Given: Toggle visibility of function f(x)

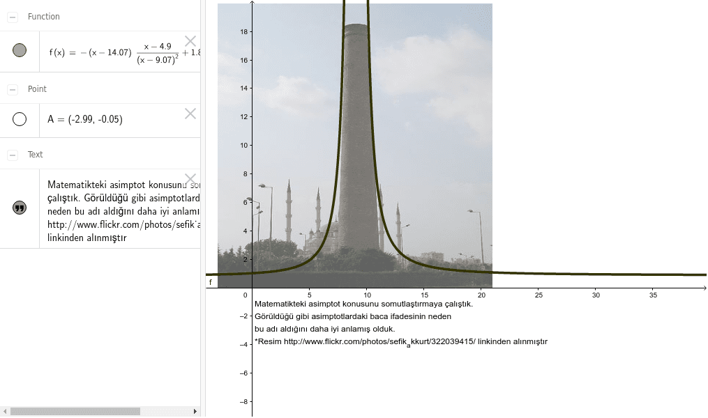Looking at the screenshot, I should coord(20,50).
